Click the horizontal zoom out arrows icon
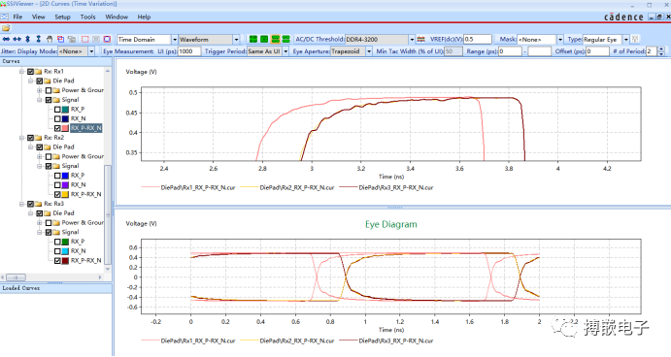Image resolution: width=671 pixels, height=357 pixels. pos(17,40)
